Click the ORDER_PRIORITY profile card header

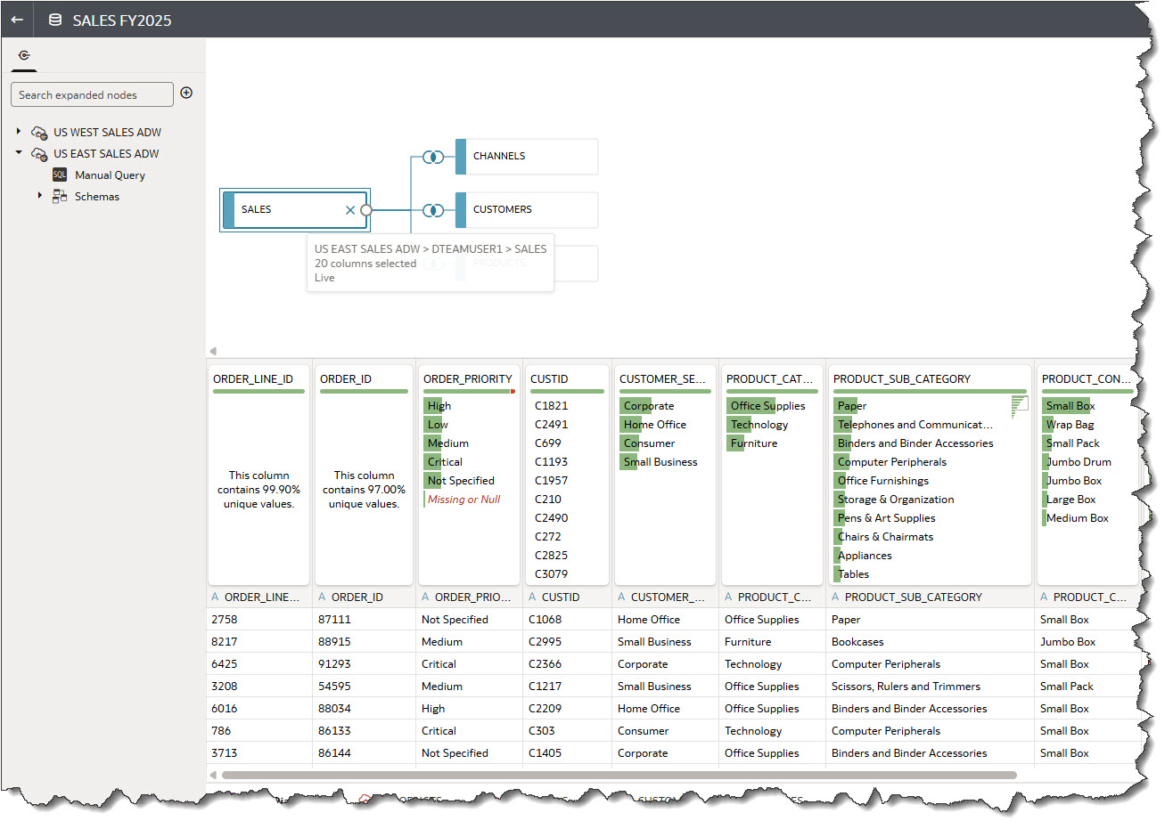coord(468,379)
